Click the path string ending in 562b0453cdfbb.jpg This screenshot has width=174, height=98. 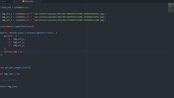(x=69, y=17)
